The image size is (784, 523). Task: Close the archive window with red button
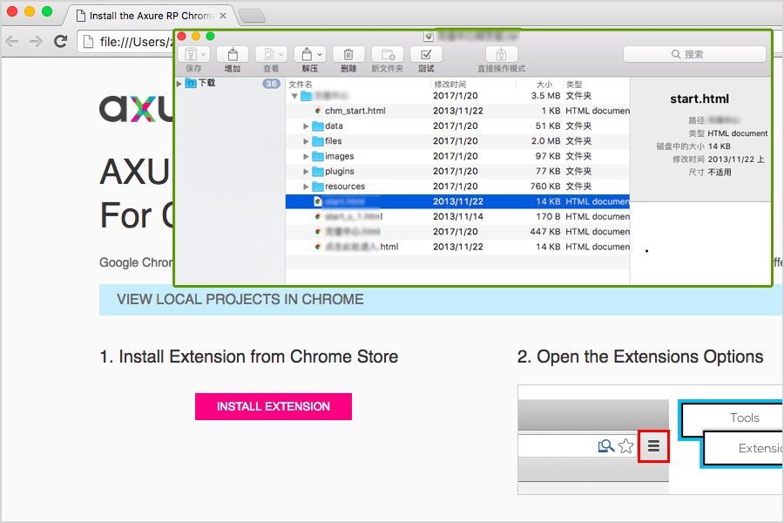click(182, 36)
